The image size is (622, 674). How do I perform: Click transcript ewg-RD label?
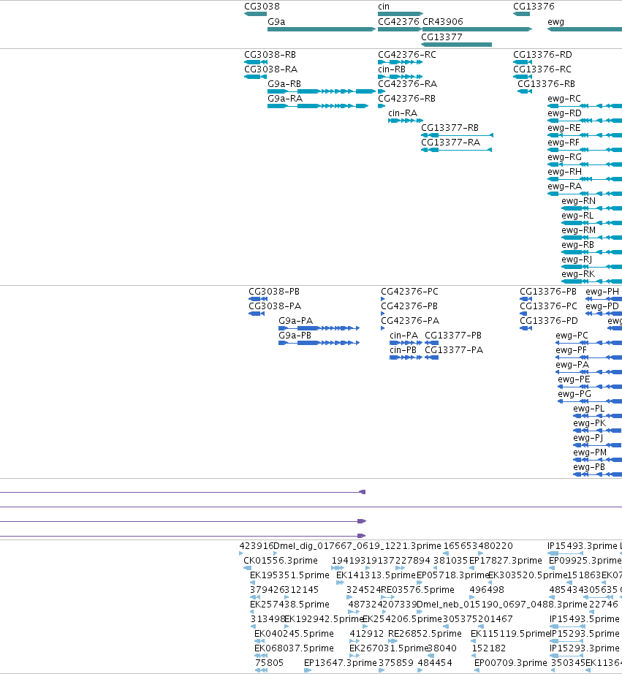coord(564,113)
